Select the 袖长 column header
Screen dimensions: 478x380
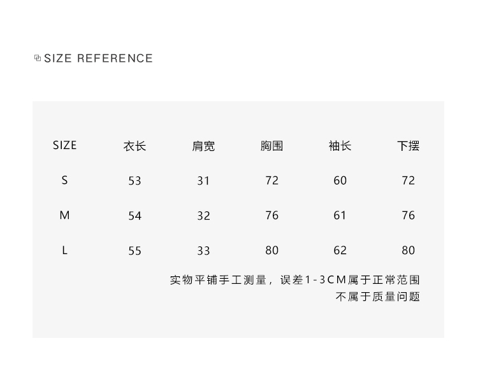340,146
